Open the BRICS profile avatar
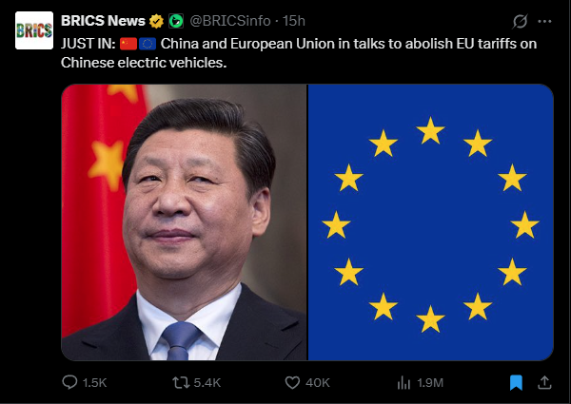571x404 pixels. (34, 30)
